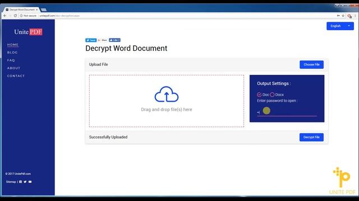
Task: Click the browser back arrow
Action: (x=5, y=16)
